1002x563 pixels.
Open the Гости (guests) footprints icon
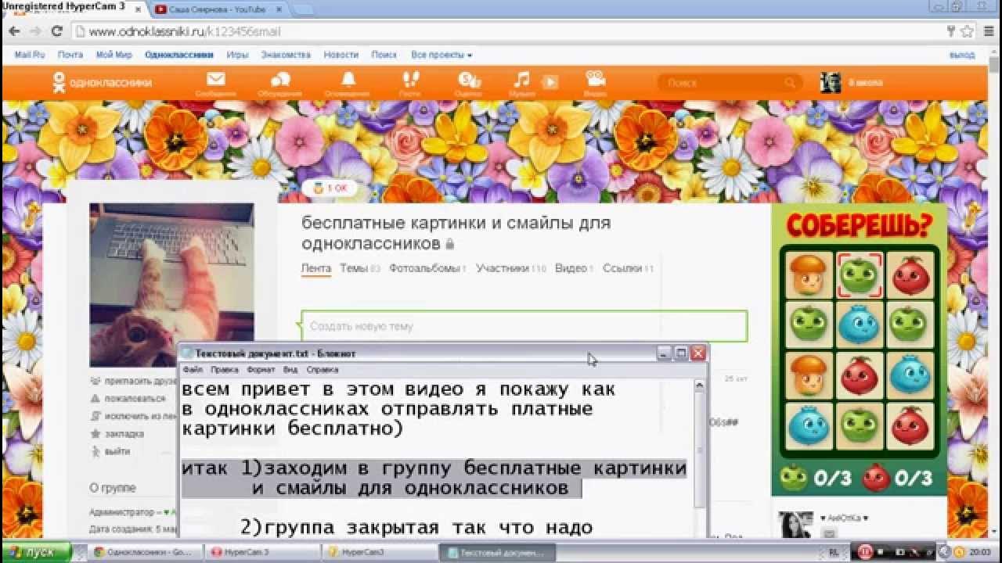coord(410,79)
